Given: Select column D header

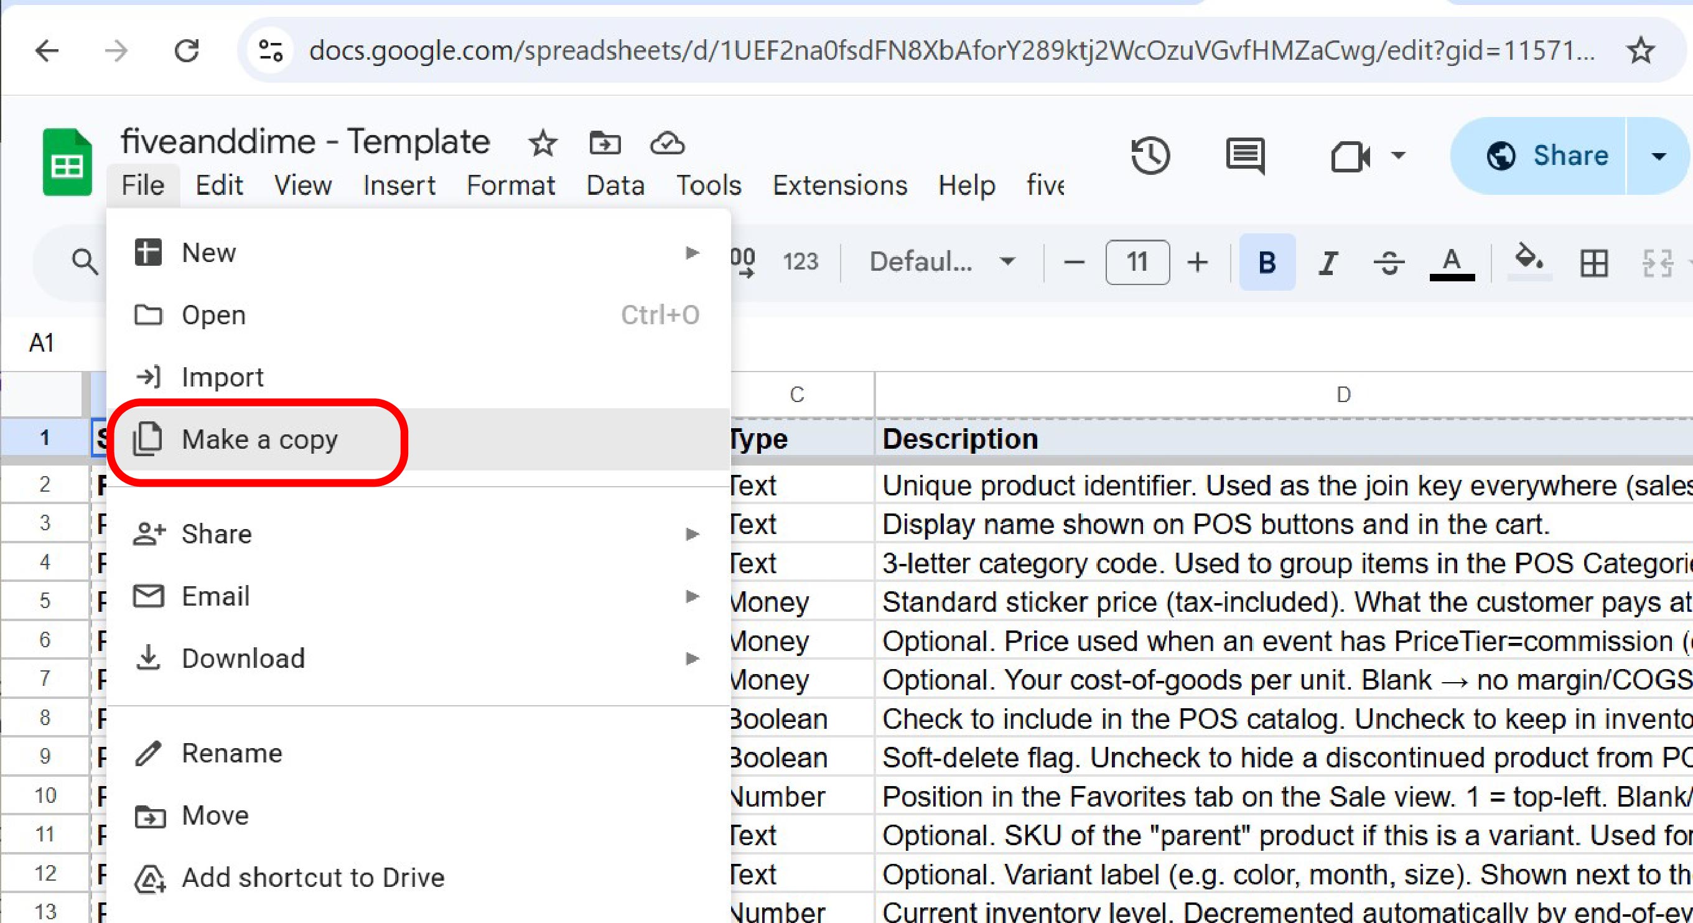Looking at the screenshot, I should click(x=1343, y=395).
